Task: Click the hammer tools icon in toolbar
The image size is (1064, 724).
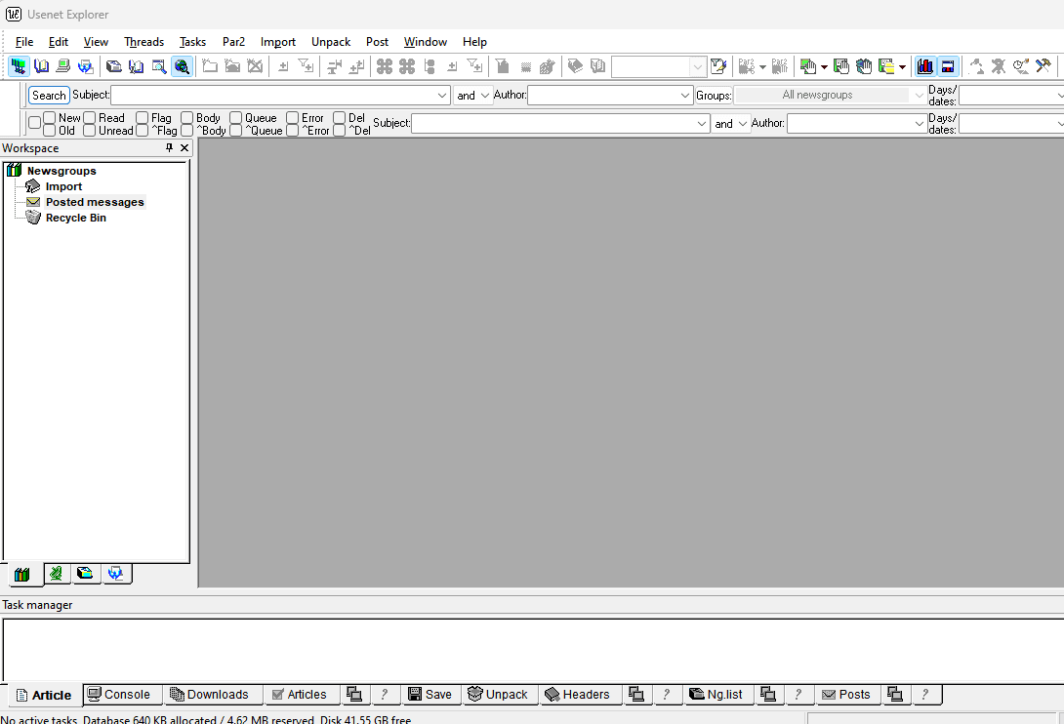Action: click(1044, 66)
